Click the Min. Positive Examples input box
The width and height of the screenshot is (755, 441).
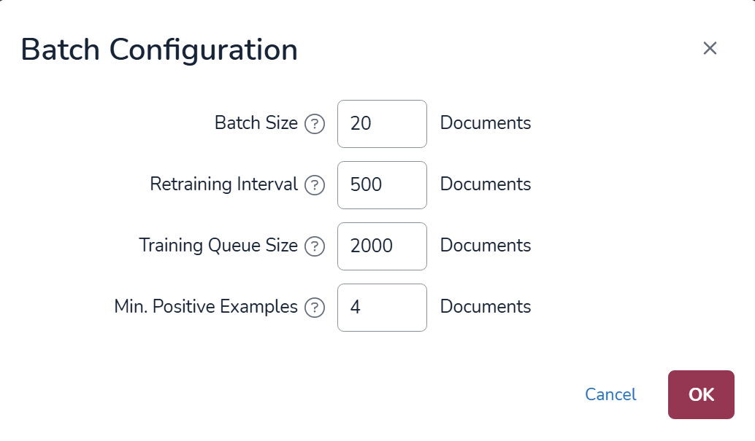(382, 308)
